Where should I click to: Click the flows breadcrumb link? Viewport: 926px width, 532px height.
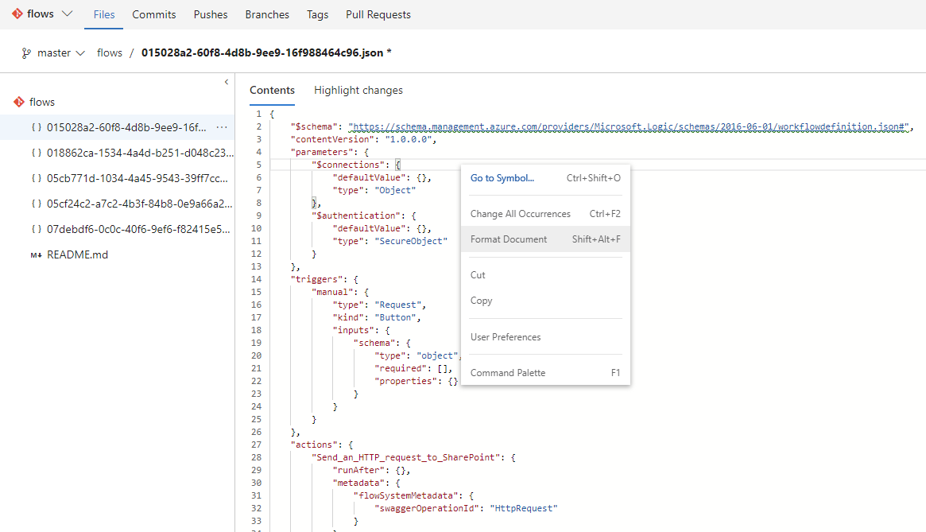110,53
